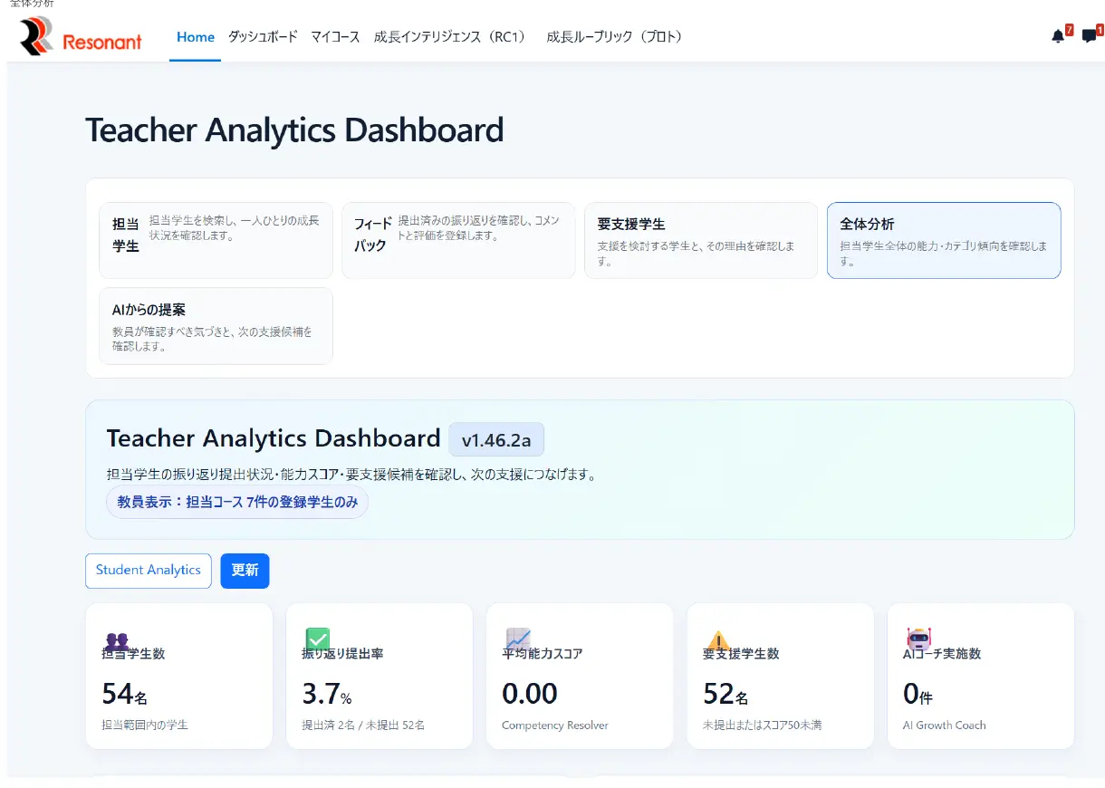Viewport: 1105px width, 788px height.
Task: Open the notifications bell
Action: pos(1058,36)
